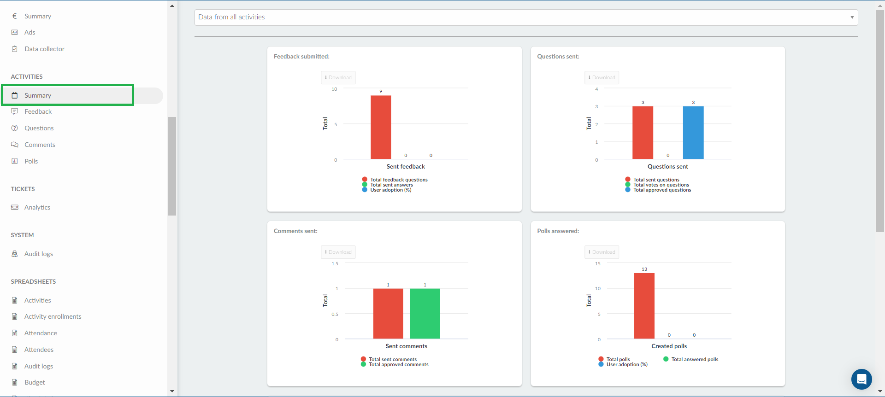Download the Comments sent chart

[x=338, y=252]
